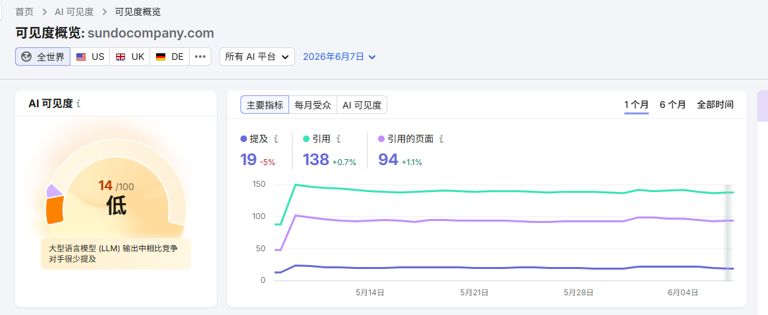Image resolution: width=768 pixels, height=315 pixels.
Task: Select the 全世界 region filter
Action: point(43,57)
